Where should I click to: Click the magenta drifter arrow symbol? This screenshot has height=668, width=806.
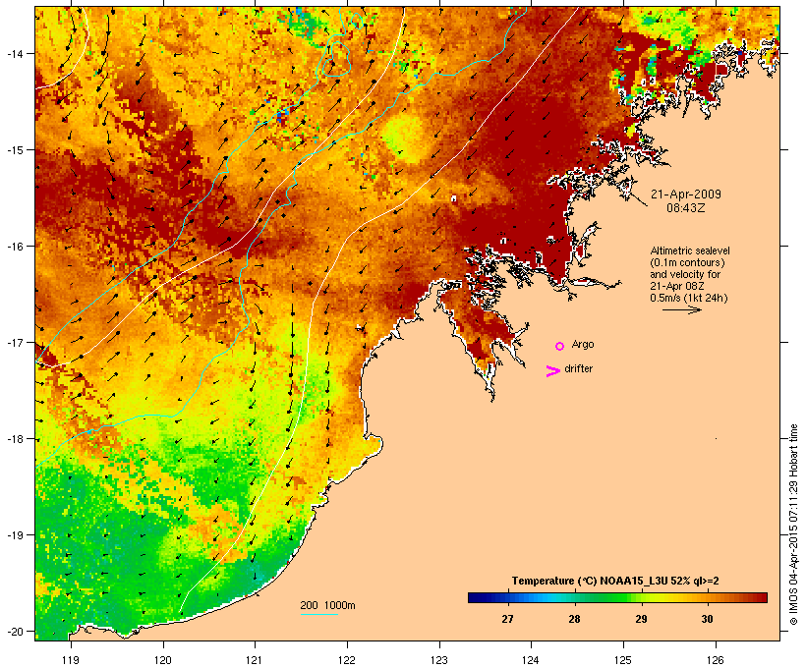(x=553, y=371)
